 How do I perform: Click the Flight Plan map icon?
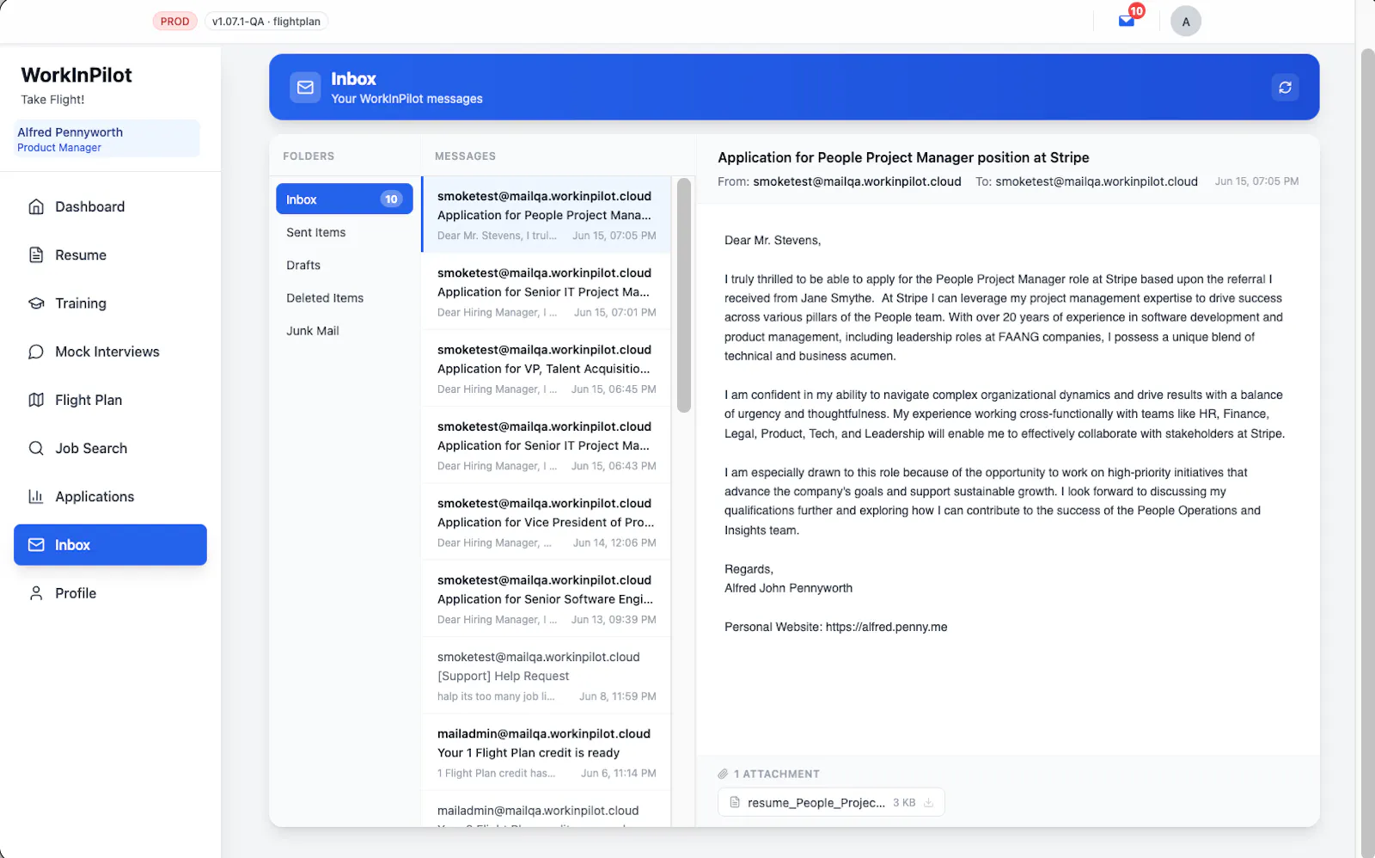point(36,400)
